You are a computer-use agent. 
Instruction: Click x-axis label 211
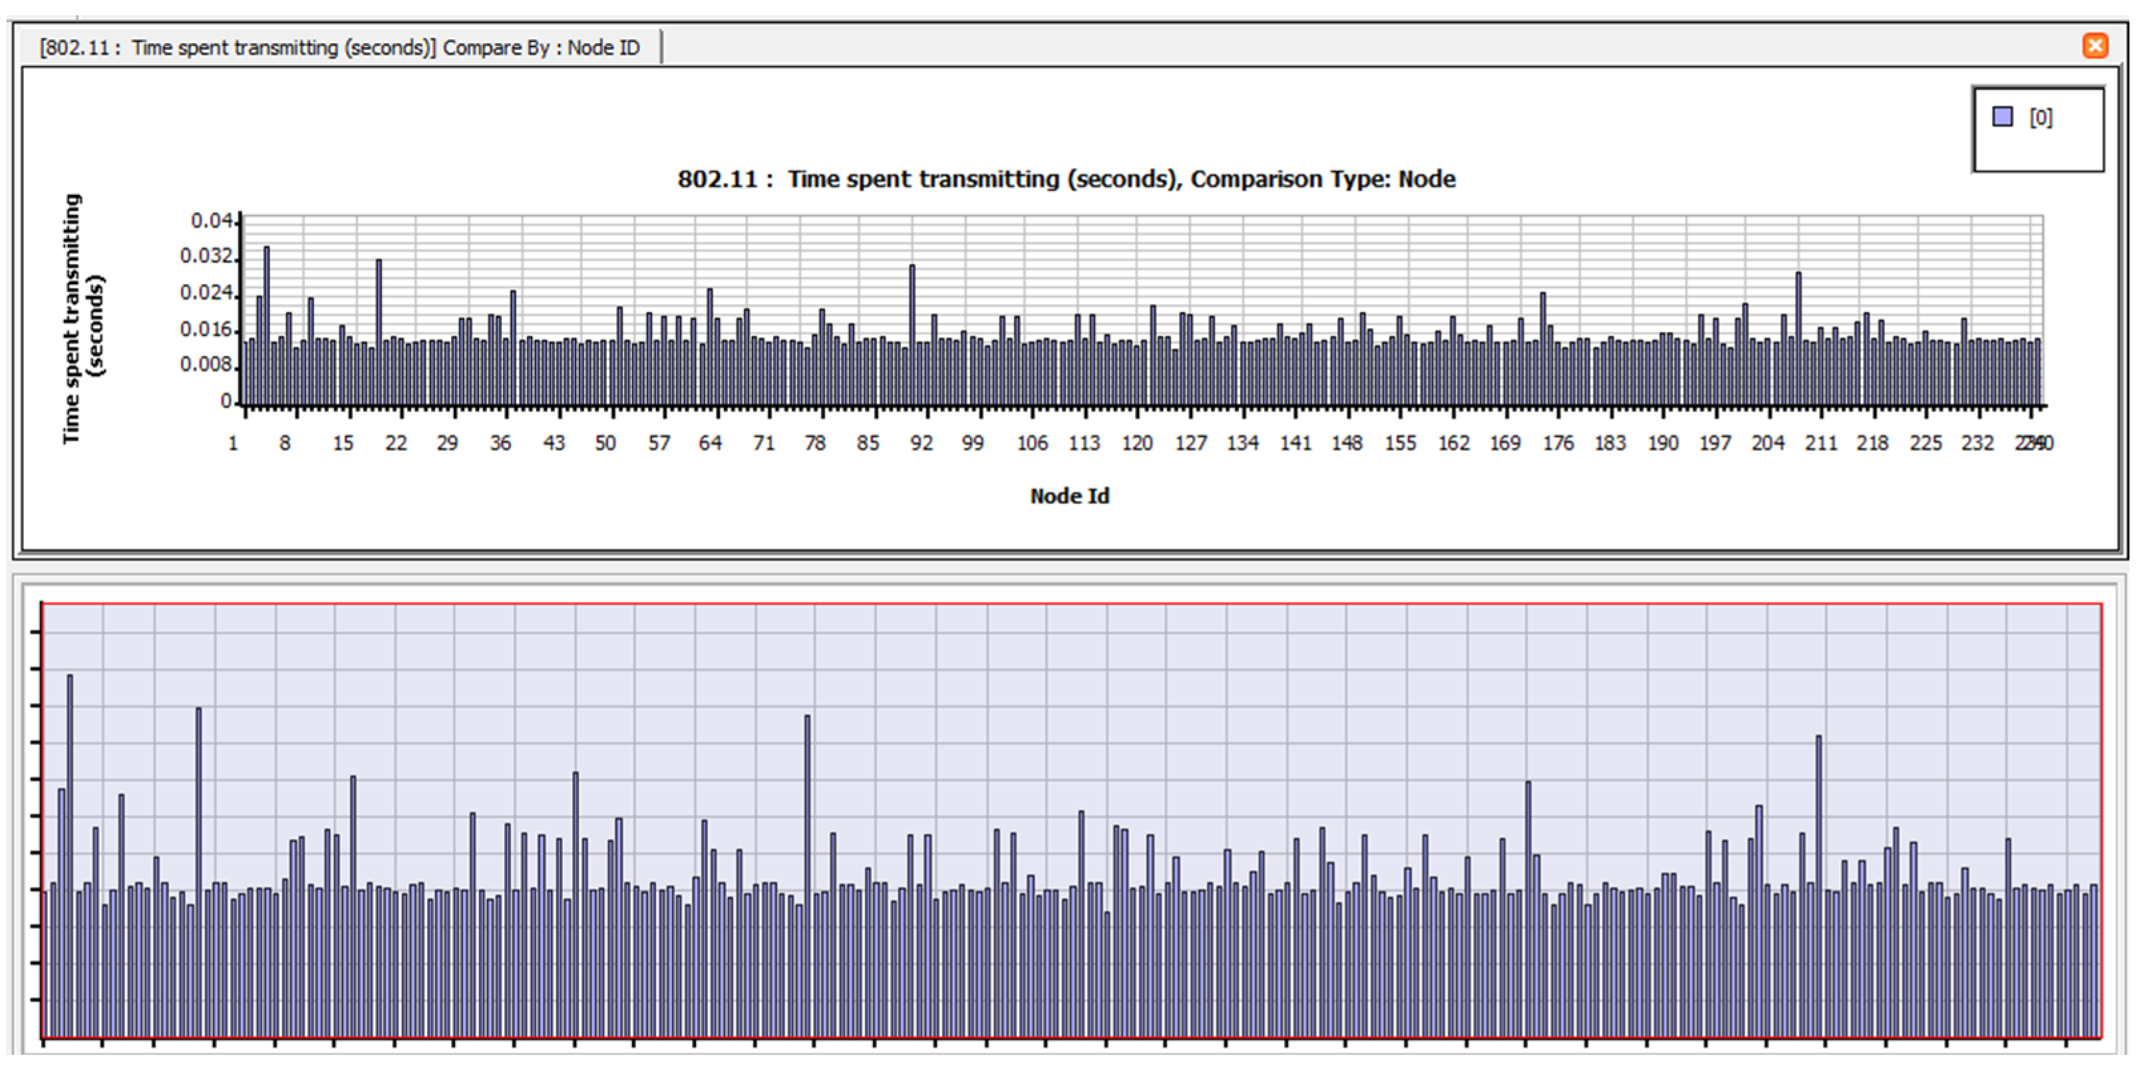click(x=1820, y=443)
